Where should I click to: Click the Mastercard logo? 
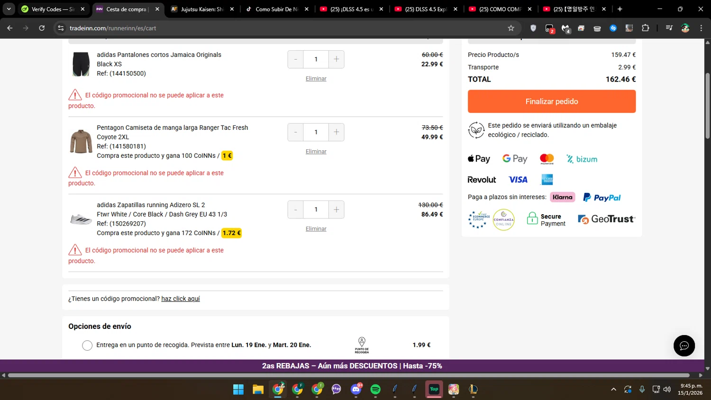pos(547,159)
